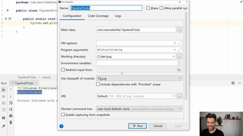Image resolution: width=243 pixels, height=136 pixels.
Task: Expand the Program arguments field editor
Action: pyautogui.click(x=180, y=49)
